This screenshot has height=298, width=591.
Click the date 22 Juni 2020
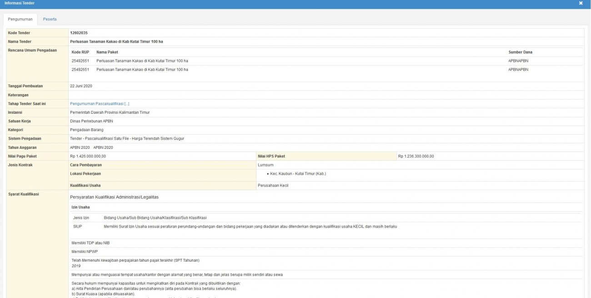pos(81,86)
